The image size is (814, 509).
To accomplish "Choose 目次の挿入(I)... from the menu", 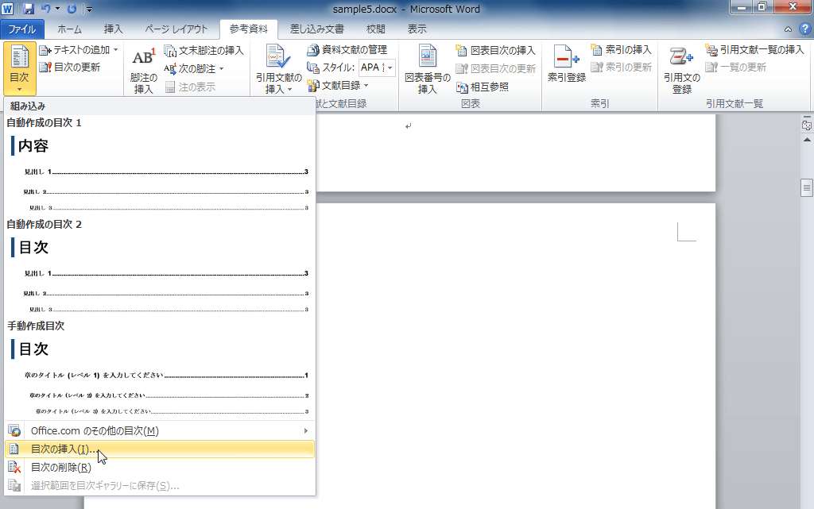I will 159,449.
